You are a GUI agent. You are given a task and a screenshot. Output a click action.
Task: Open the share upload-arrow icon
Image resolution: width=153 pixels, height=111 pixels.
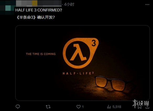point(147,107)
